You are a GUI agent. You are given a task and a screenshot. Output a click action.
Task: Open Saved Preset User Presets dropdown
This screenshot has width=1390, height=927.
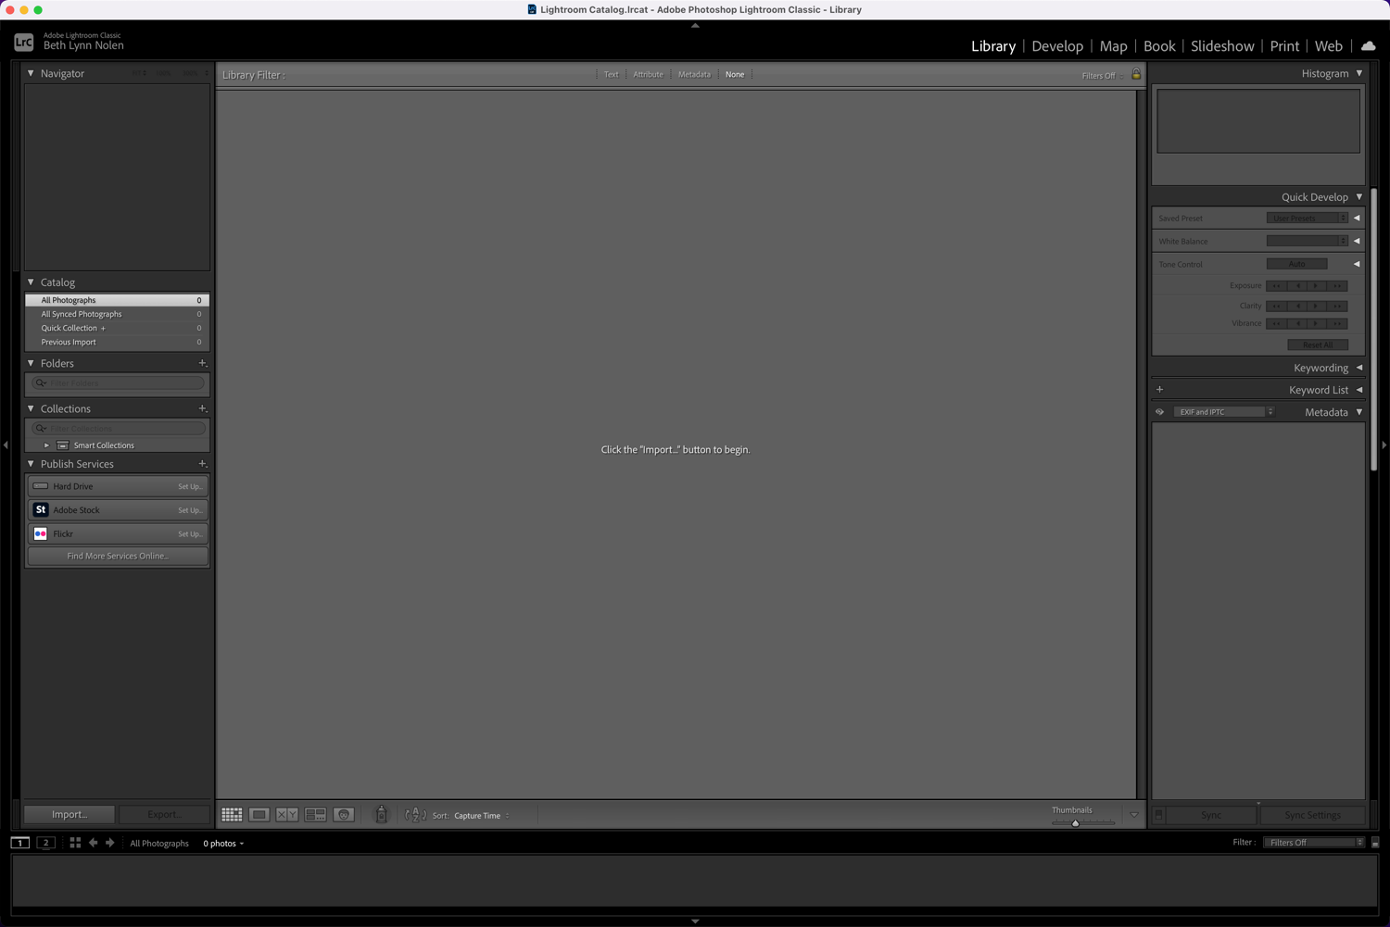point(1308,219)
